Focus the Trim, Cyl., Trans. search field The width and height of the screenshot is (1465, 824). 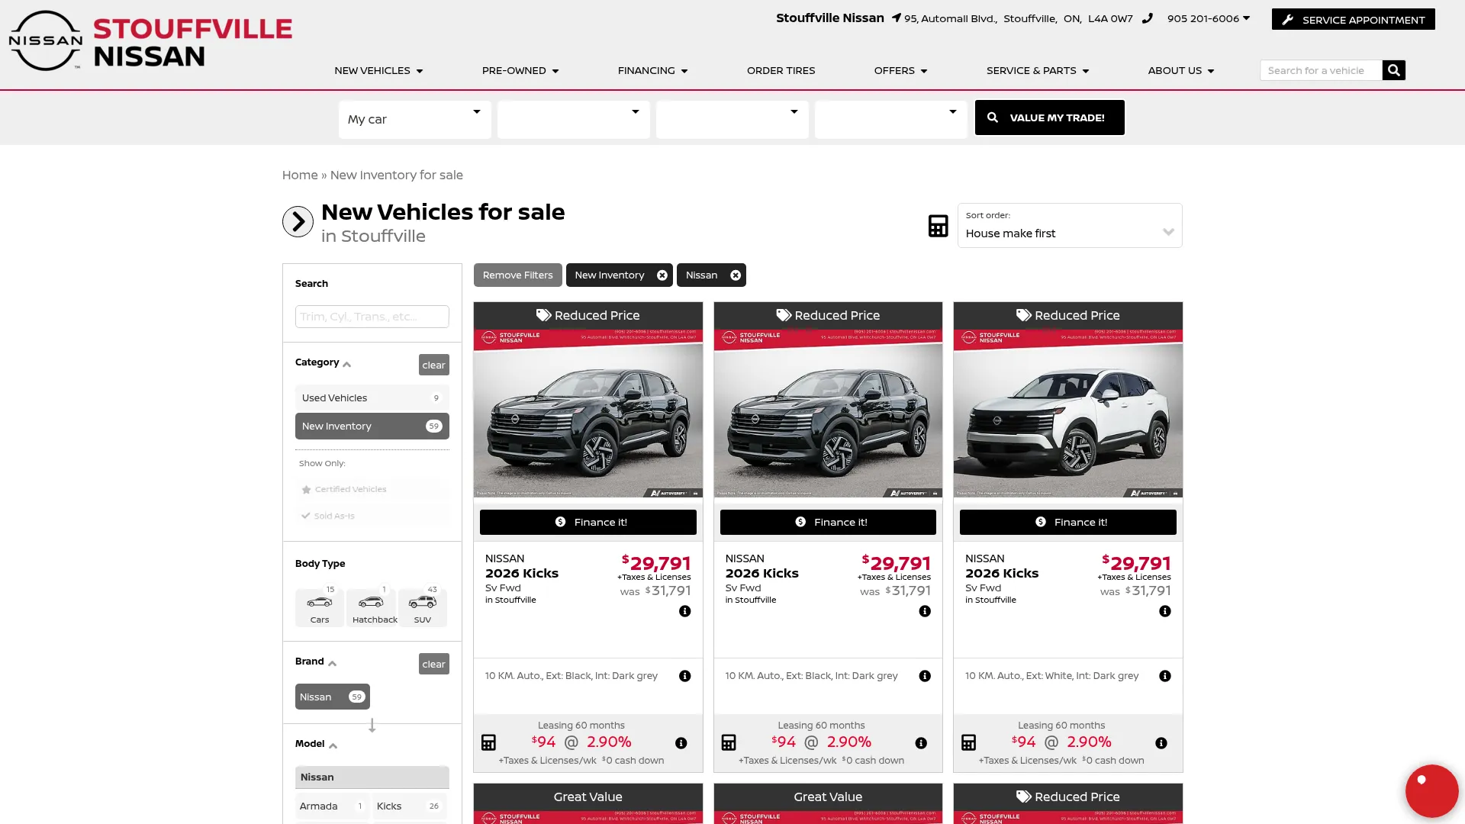tap(372, 317)
